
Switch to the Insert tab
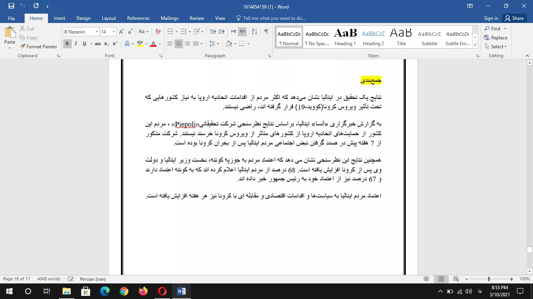(59, 18)
